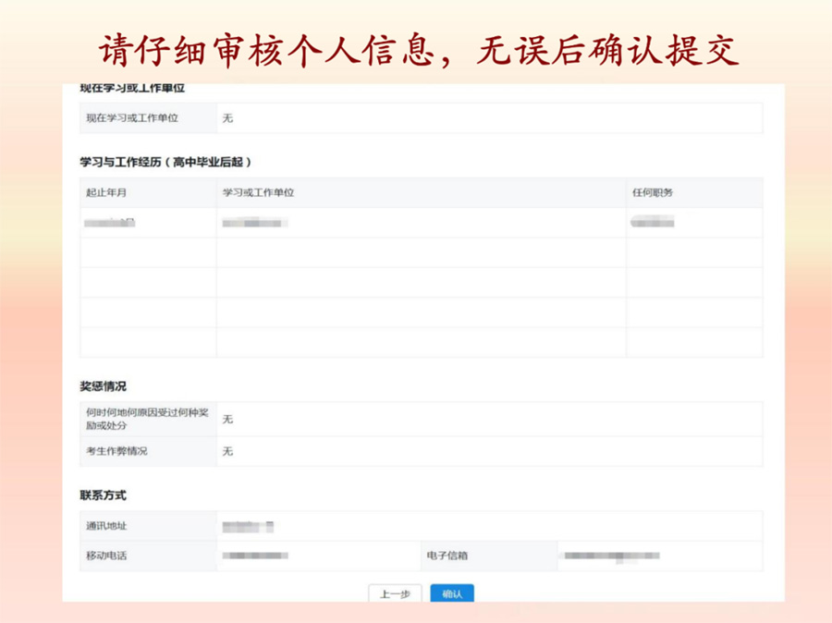The width and height of the screenshot is (832, 623).
Task: Click the 奖惩情况 section heading
Action: [103, 386]
